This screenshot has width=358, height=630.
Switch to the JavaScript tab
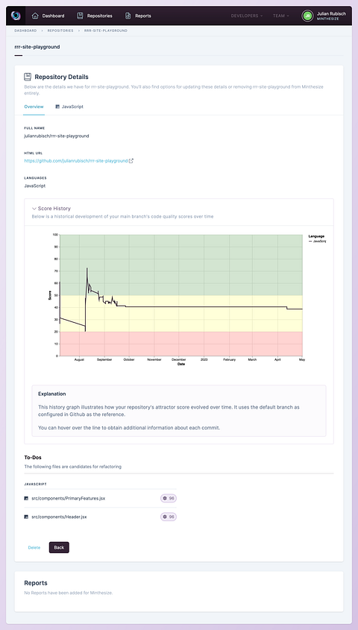pos(69,107)
